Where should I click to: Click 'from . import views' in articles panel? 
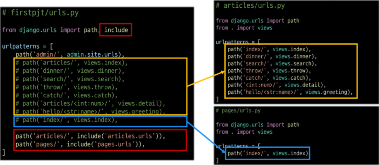pos(244,28)
